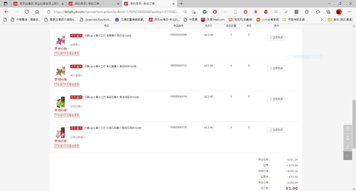Open a new tab with the plus icon
The width and height of the screenshot is (356, 191).
click(x=181, y=3)
